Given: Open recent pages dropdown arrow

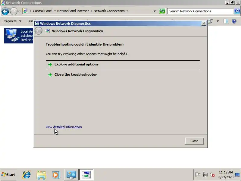Looking at the screenshot, I should coord(19,11).
